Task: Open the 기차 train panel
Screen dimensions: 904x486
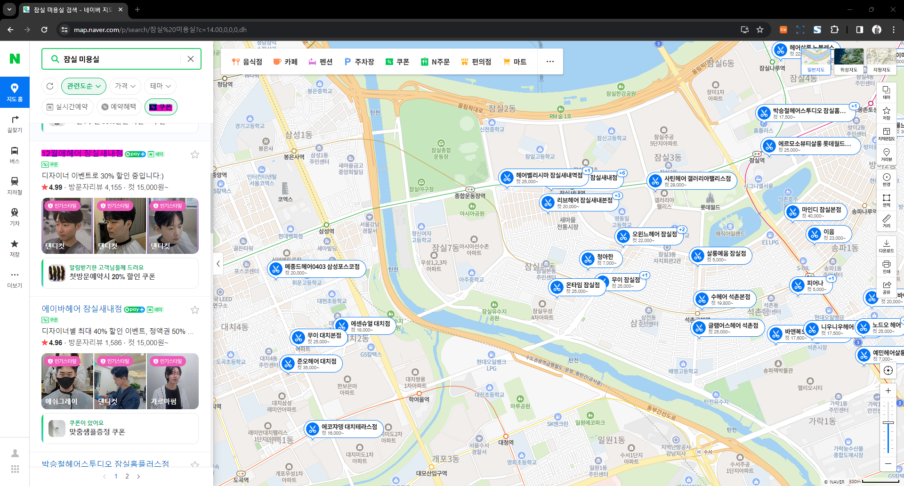Action: coord(15,217)
